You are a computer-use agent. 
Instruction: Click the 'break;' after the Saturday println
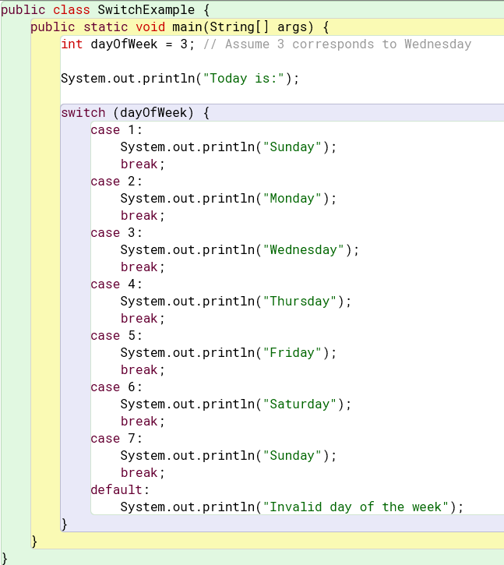(x=143, y=422)
